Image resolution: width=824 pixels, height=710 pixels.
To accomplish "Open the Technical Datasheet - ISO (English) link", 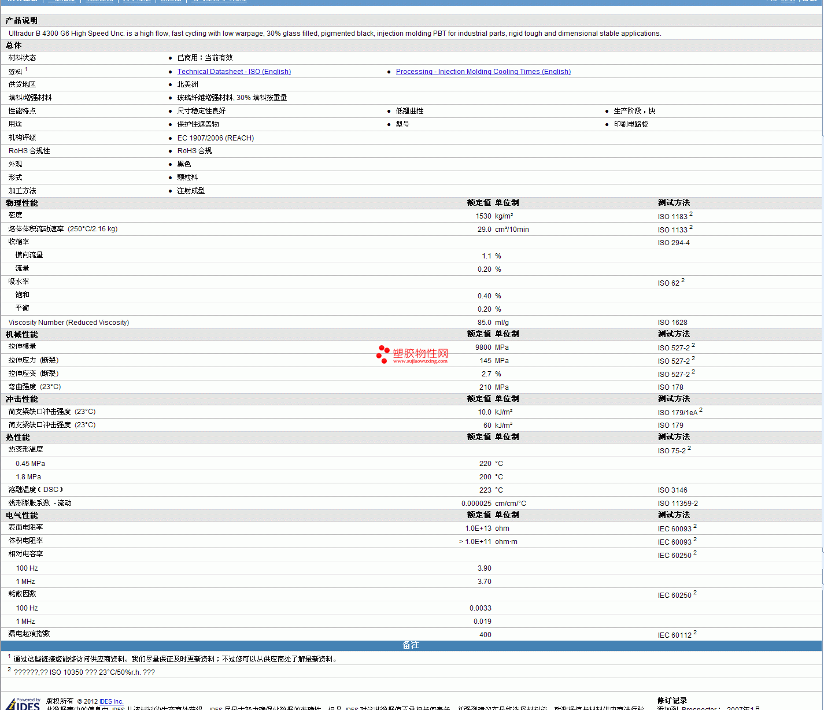I will tap(234, 72).
